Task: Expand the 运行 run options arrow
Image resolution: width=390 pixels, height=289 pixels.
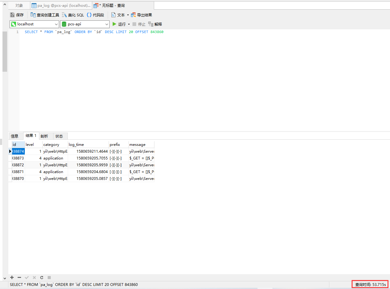Action: tap(129, 24)
